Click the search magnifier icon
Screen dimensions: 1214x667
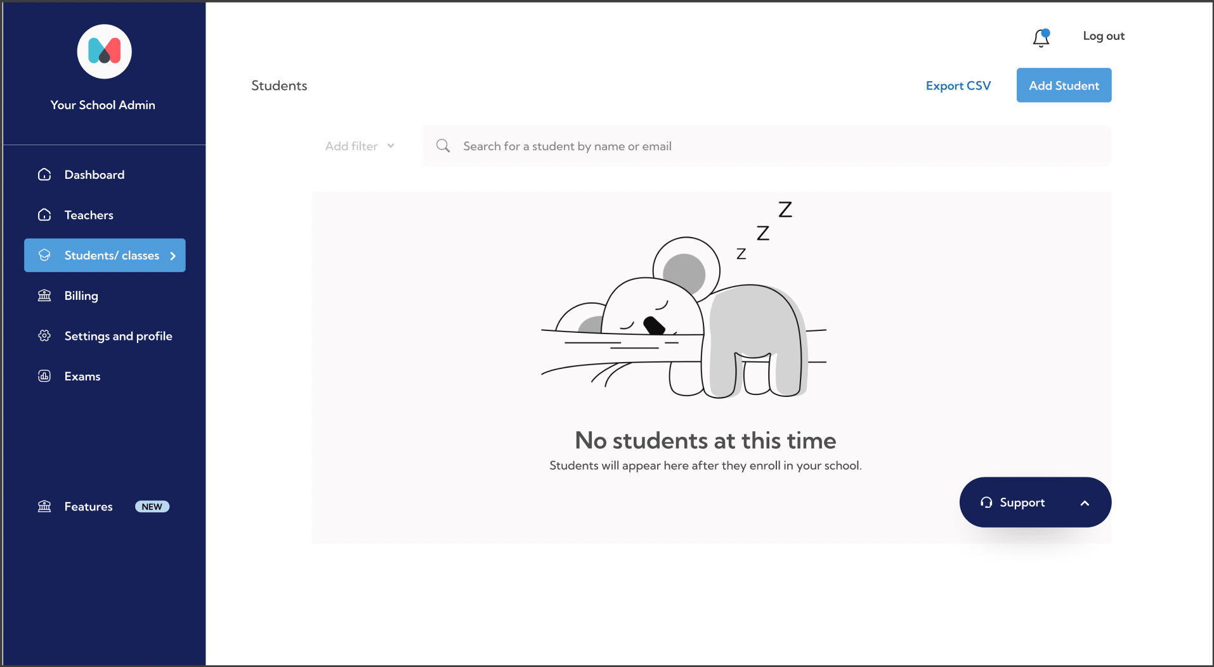tap(443, 146)
